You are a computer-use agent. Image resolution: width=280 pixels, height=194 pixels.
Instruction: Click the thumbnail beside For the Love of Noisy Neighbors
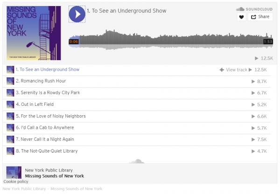click(10, 116)
